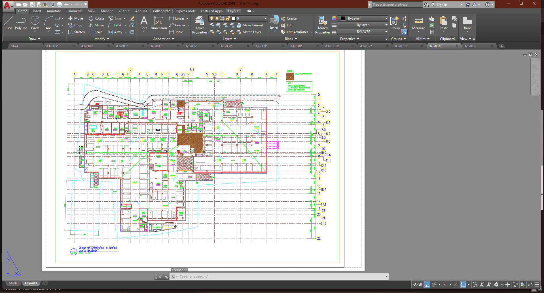Open the Quick Calculator icon
Image resolution: width=544 pixels, height=293 pixels.
coord(432,32)
